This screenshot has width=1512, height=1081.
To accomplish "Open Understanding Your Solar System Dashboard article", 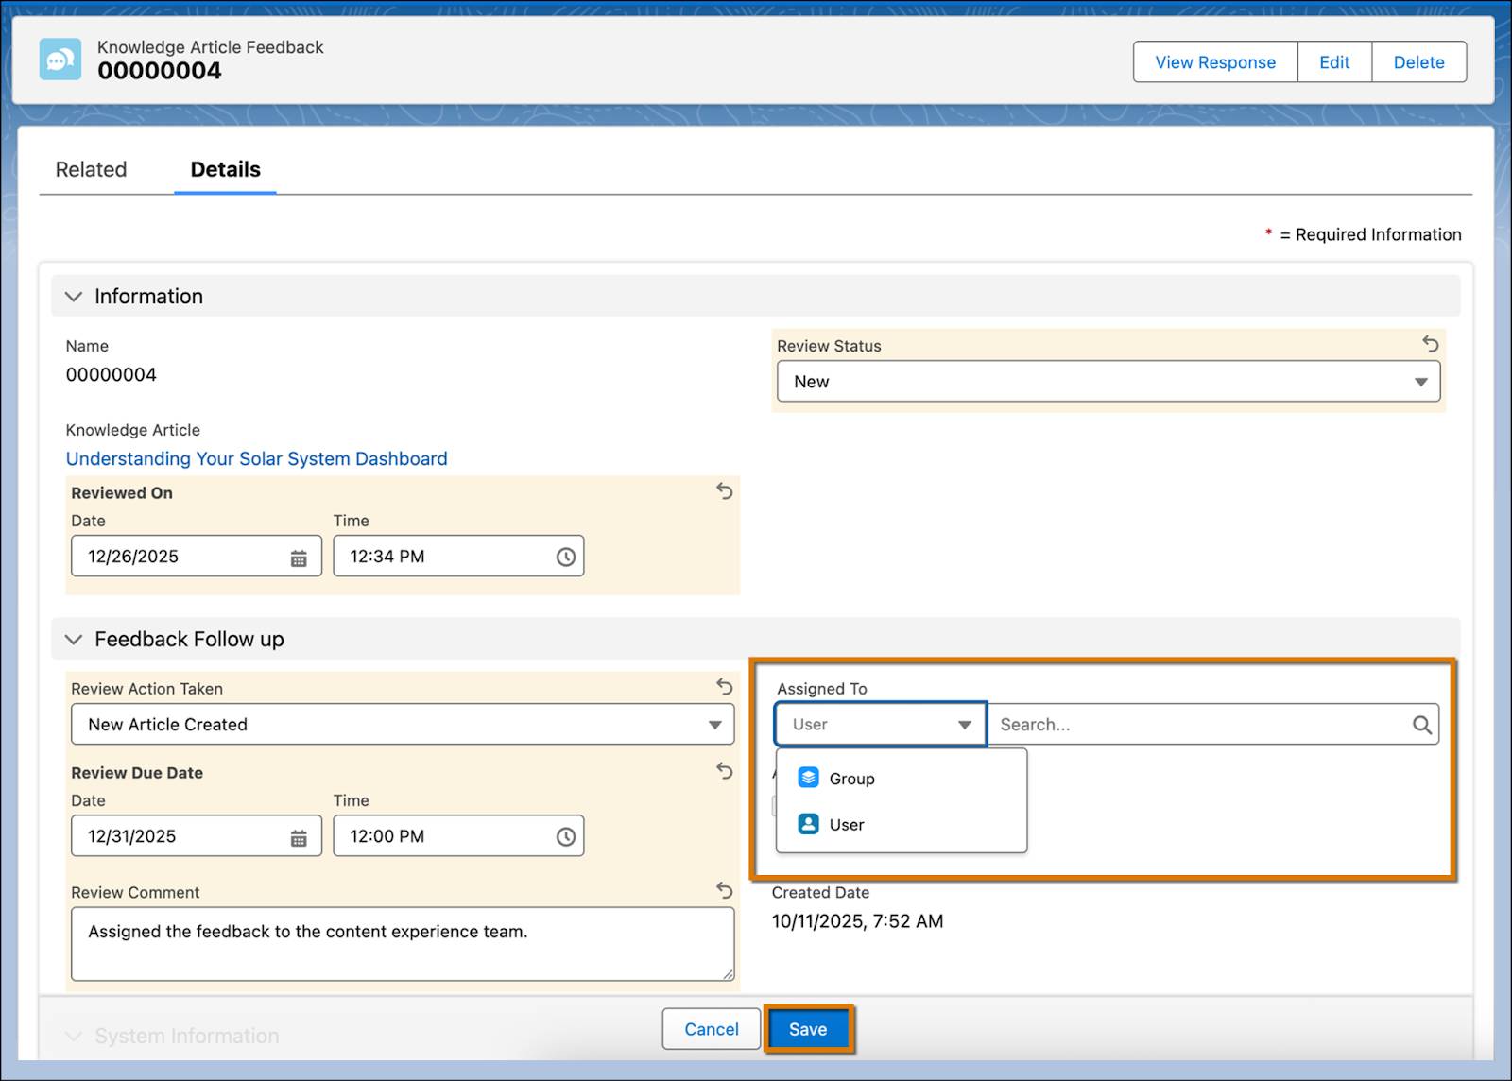I will (256, 458).
